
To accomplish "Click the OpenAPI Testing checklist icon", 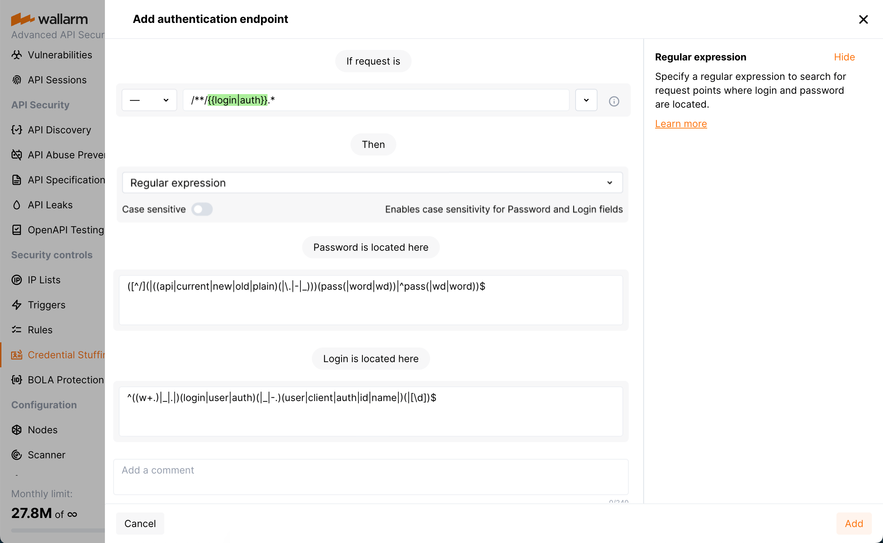I will click(17, 230).
